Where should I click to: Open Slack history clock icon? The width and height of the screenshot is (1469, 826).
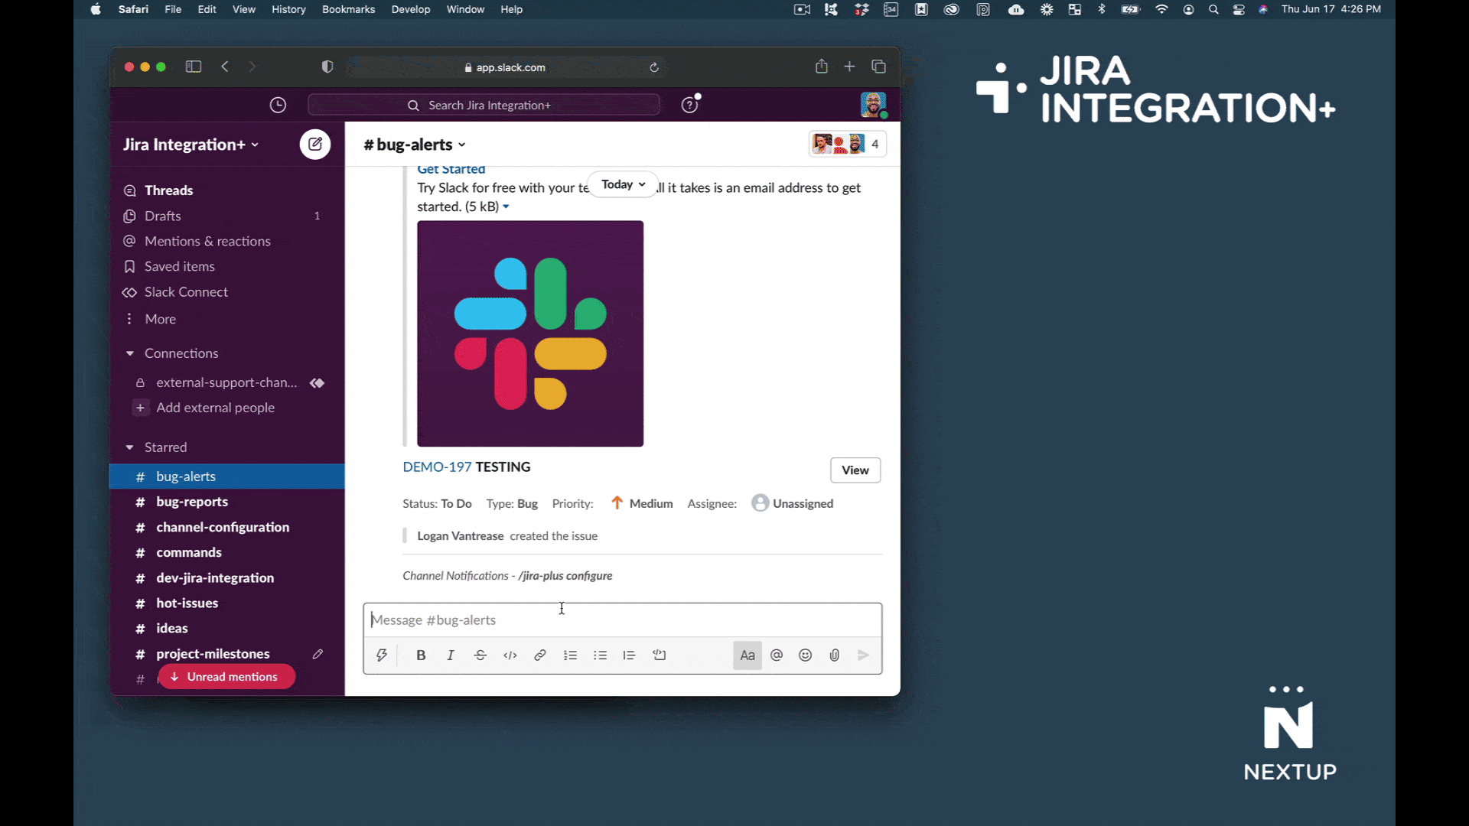pyautogui.click(x=278, y=106)
